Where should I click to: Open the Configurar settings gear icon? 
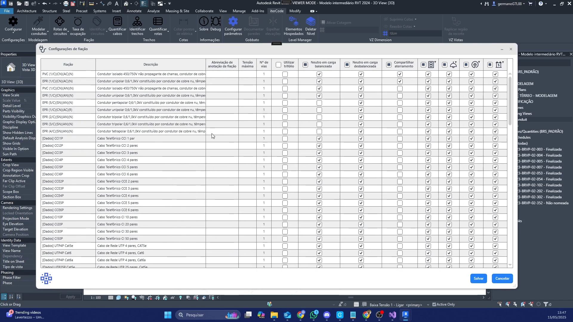(x=13, y=21)
